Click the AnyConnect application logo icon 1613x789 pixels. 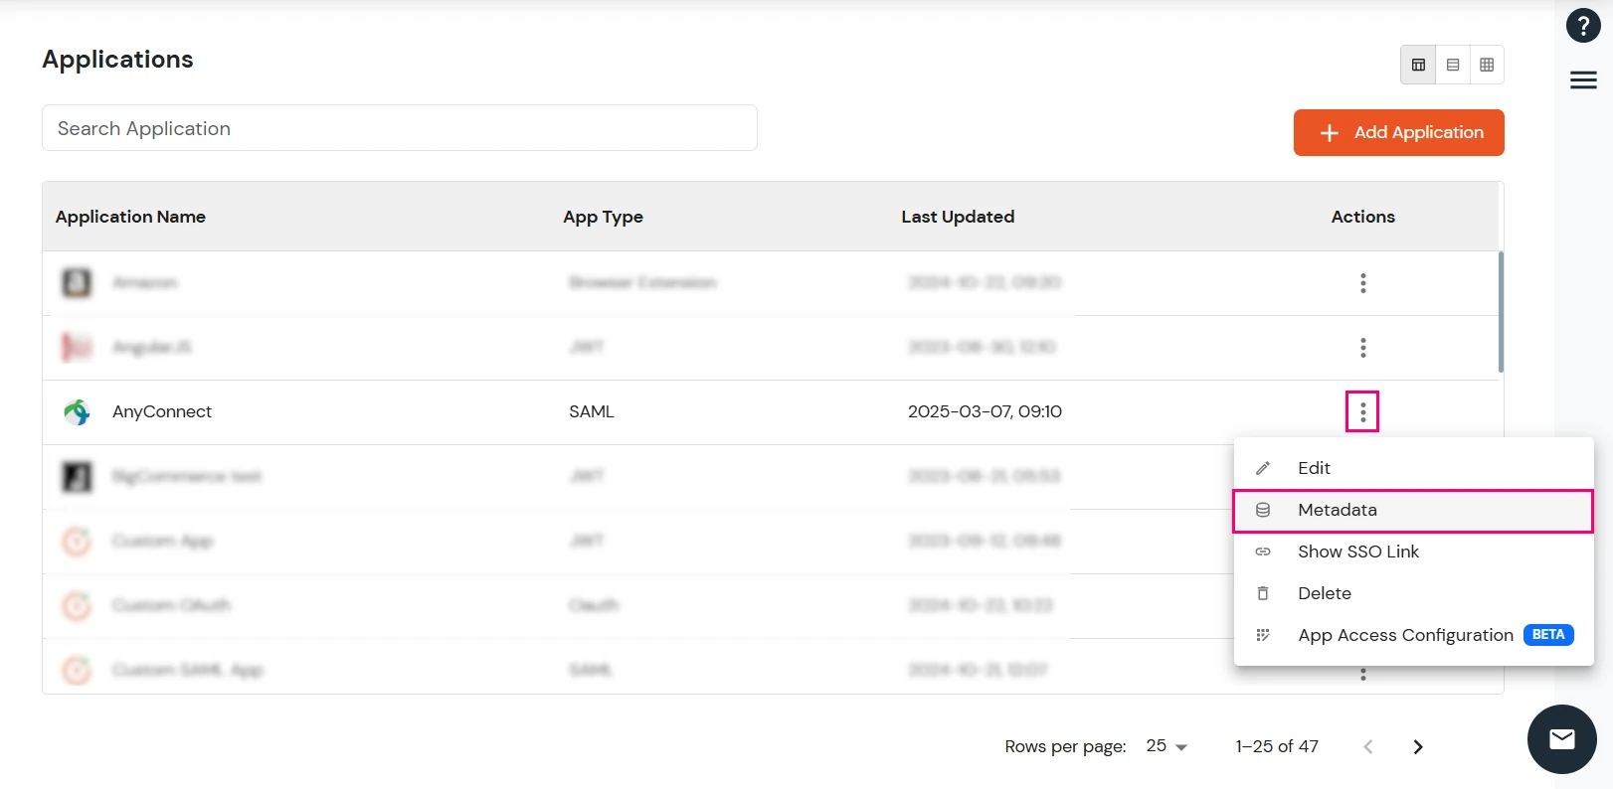click(x=77, y=411)
